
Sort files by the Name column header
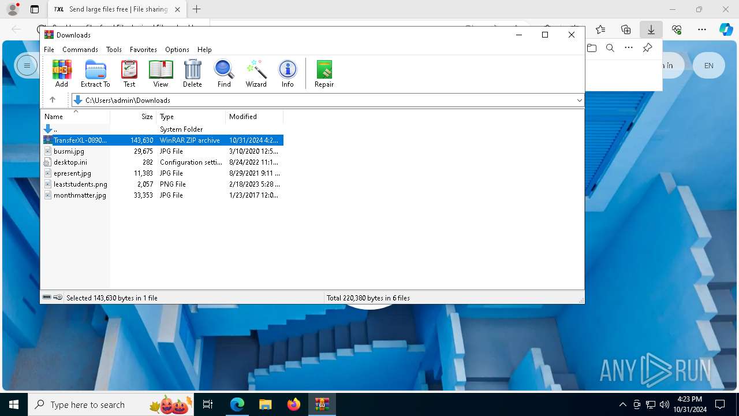[x=76, y=117]
